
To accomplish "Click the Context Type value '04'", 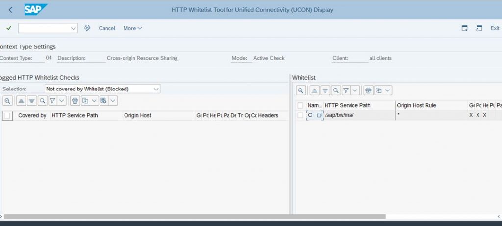I will point(49,58).
